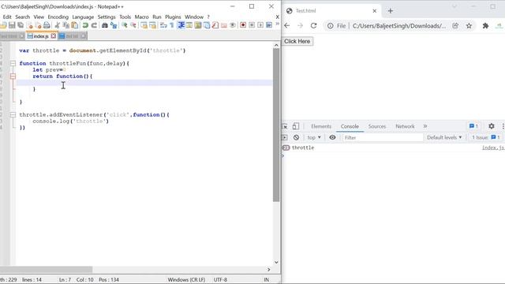Open the Tools menu in Notepad++
The image size is (505, 284).
tap(125, 17)
